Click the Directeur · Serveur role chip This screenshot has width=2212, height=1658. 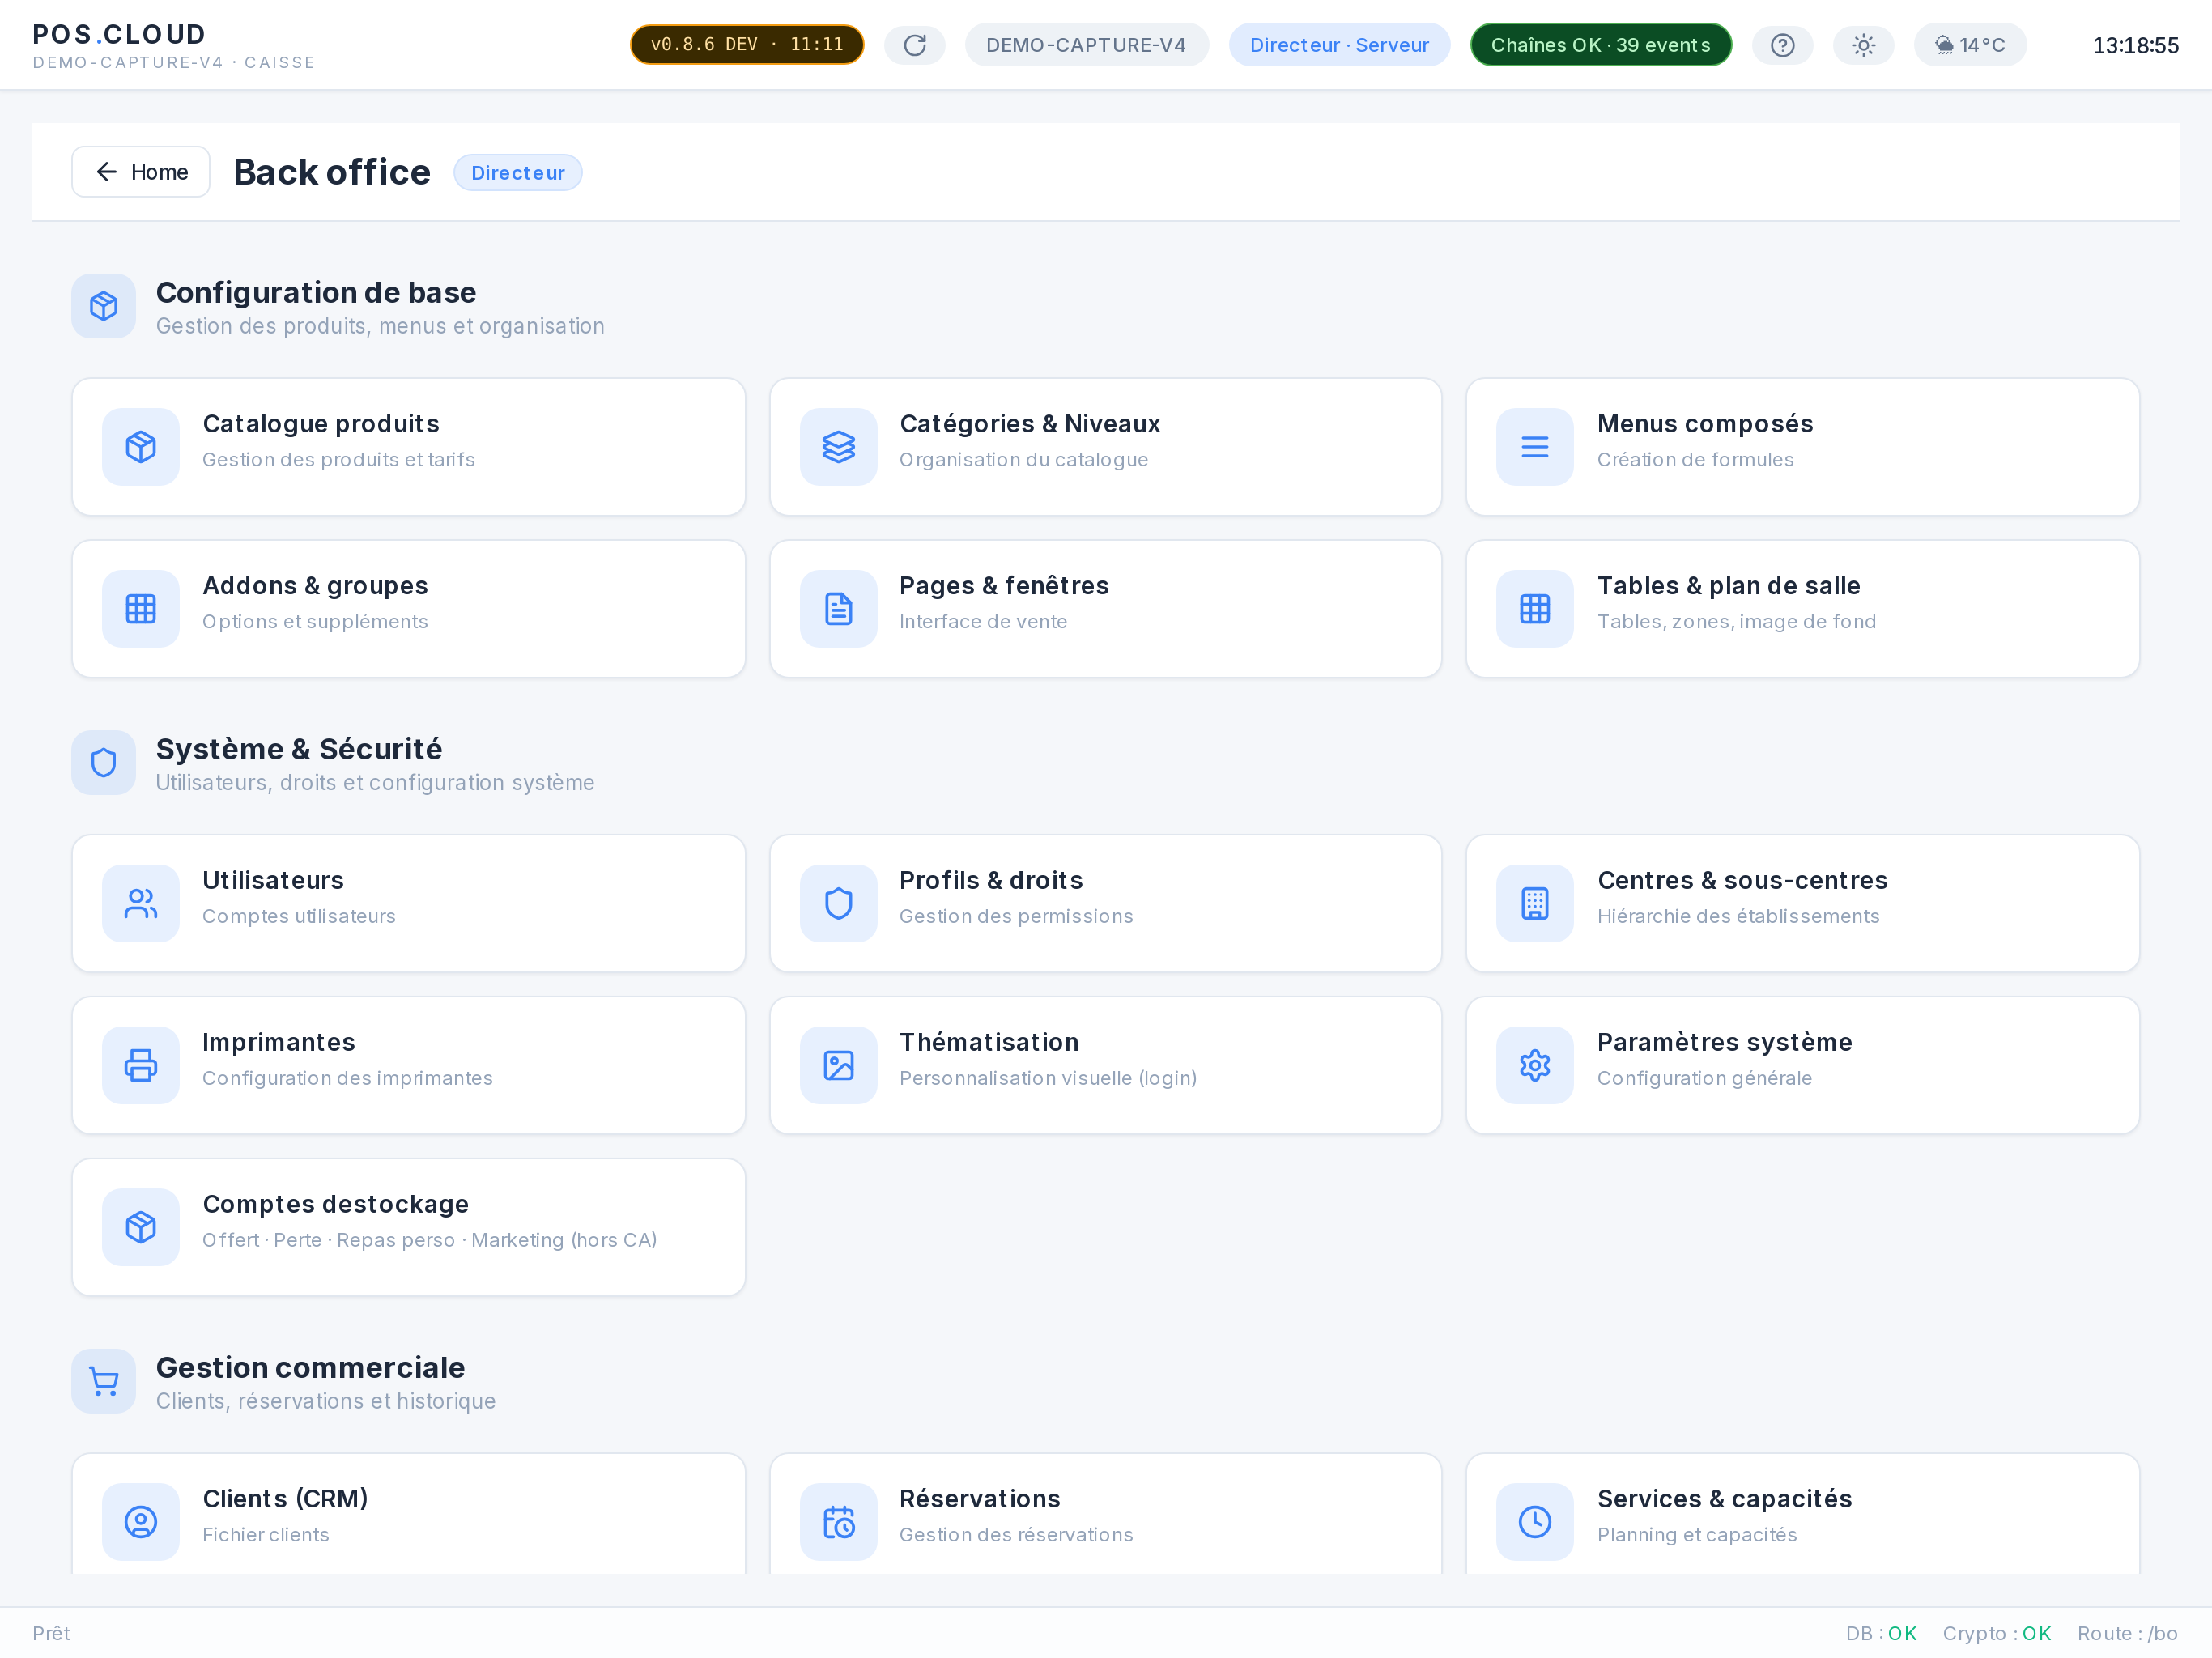pyautogui.click(x=1339, y=45)
